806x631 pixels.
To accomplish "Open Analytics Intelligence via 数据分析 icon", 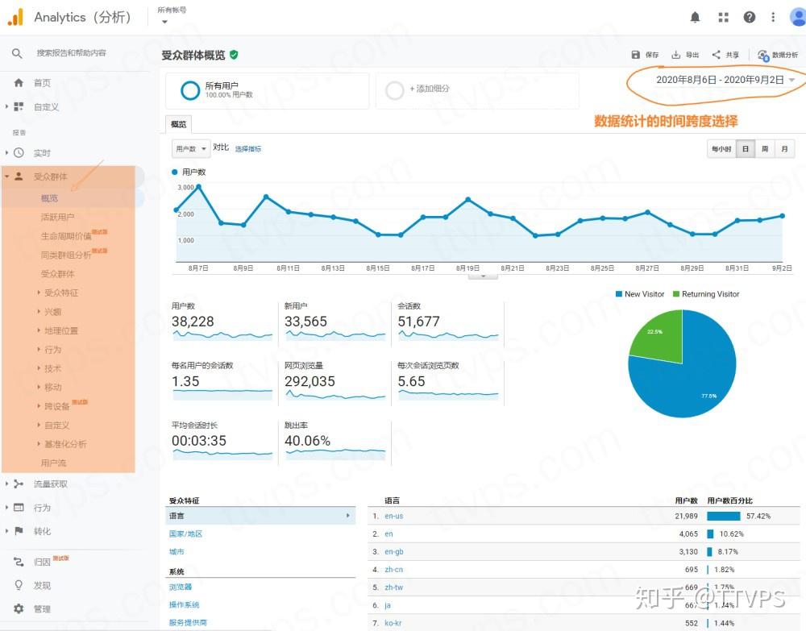I will (x=763, y=55).
